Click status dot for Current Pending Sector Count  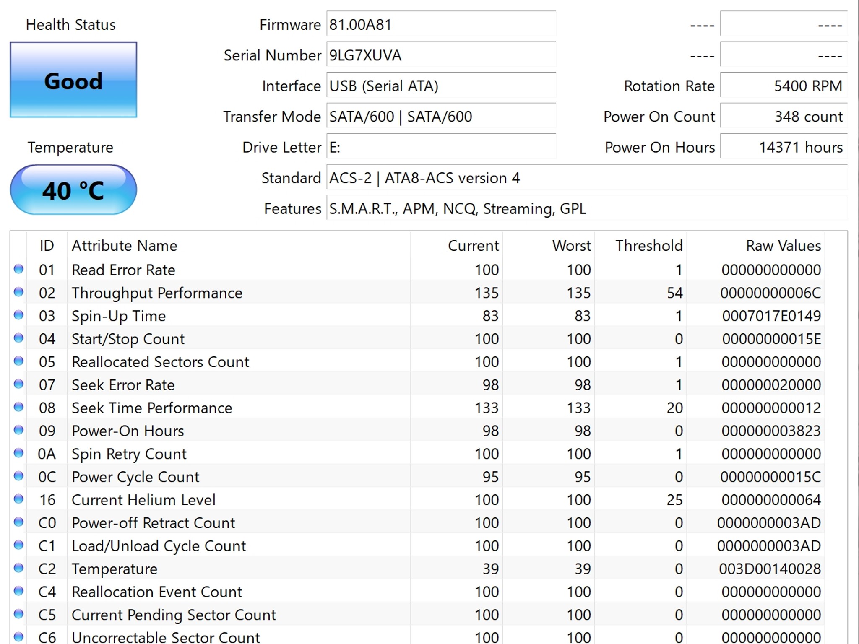pyautogui.click(x=18, y=614)
